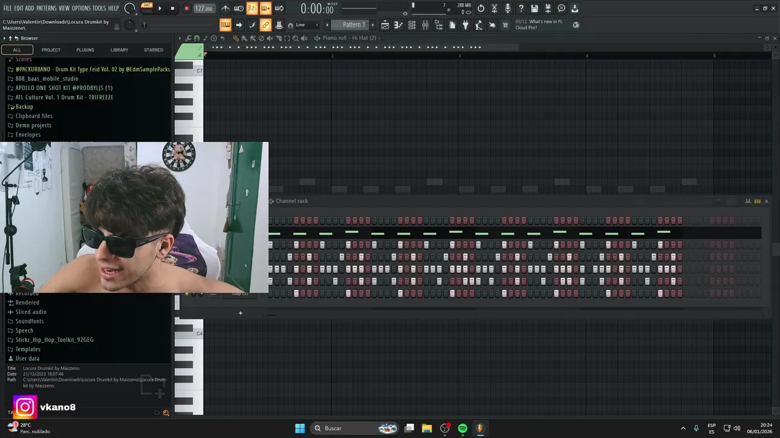Click the Play button in transport

coord(160,9)
